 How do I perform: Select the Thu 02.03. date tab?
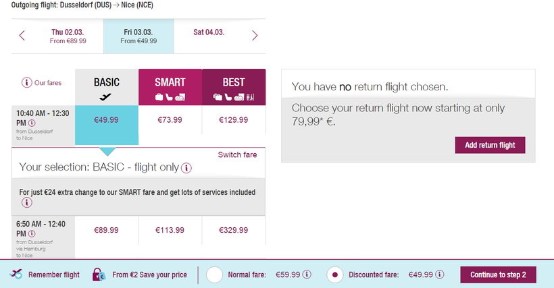coord(68,36)
